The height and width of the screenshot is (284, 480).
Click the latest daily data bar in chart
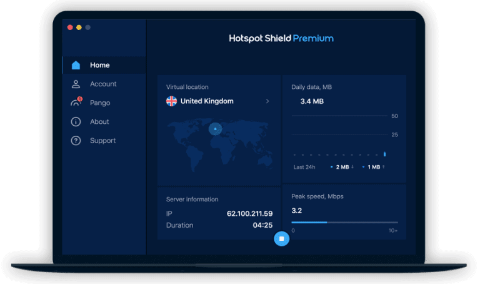(384, 154)
